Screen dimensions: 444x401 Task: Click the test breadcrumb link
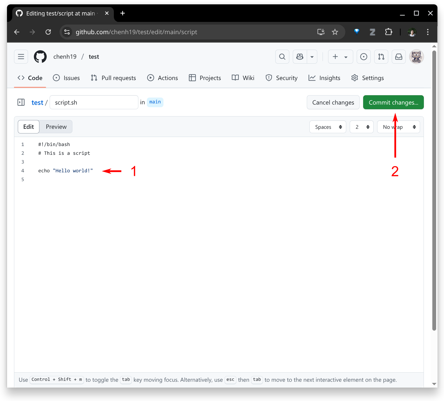coord(37,103)
